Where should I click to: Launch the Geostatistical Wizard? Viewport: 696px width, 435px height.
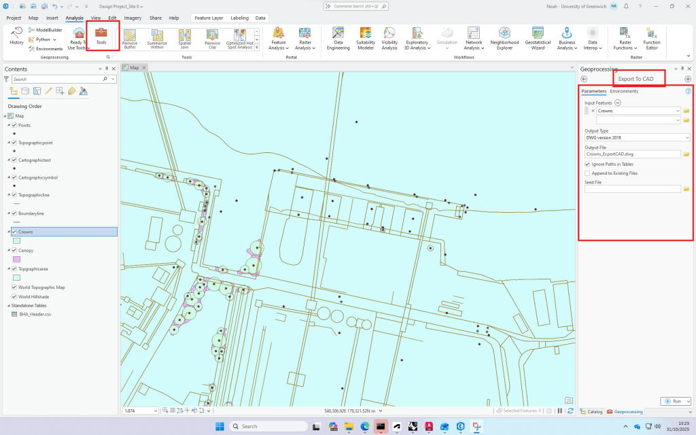click(538, 39)
